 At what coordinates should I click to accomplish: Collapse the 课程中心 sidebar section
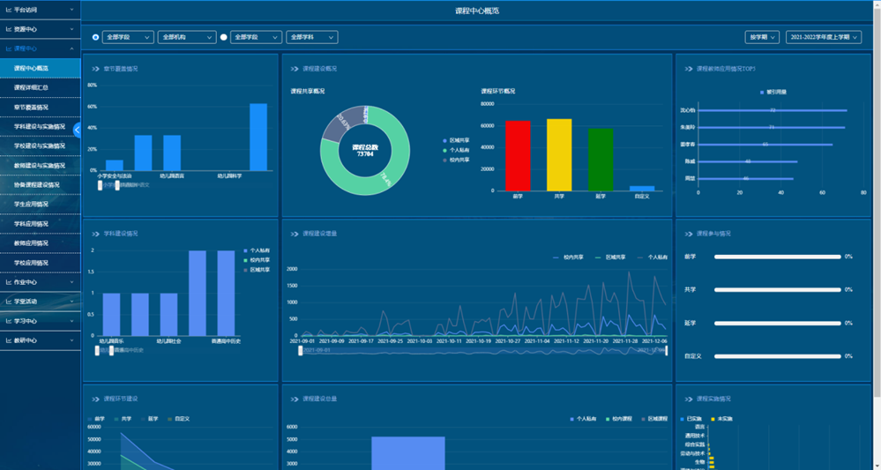pyautogui.click(x=40, y=48)
